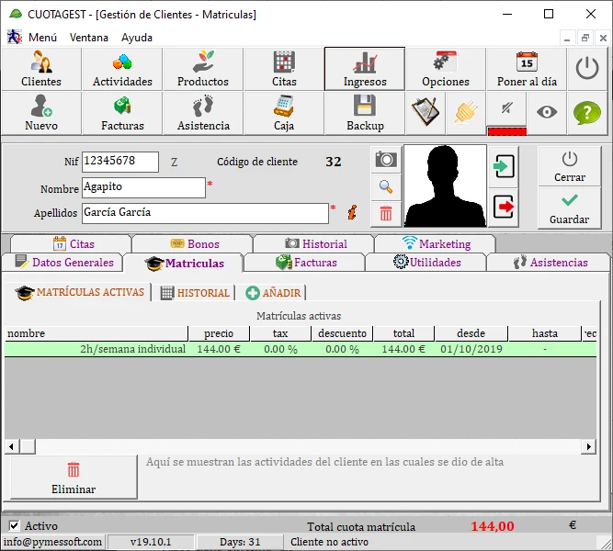613x551 pixels.
Task: Click the 01/10/2019 date cell
Action: 471,349
